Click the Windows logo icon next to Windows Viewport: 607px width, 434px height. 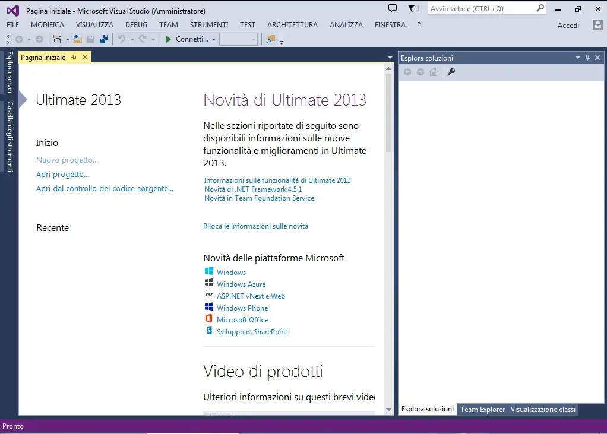point(209,271)
